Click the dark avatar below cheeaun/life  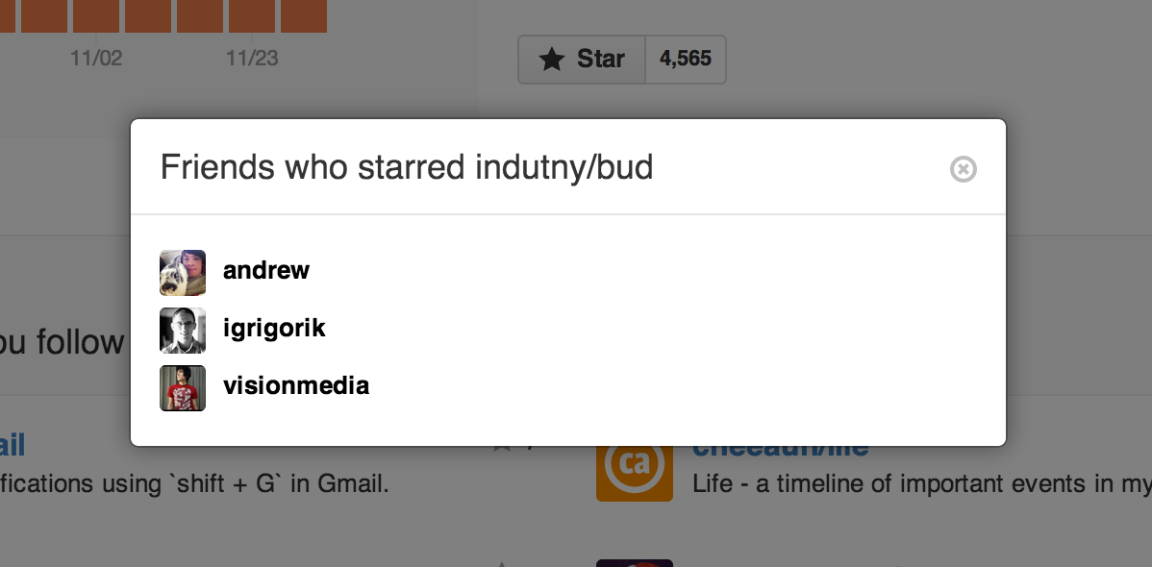(x=634, y=562)
